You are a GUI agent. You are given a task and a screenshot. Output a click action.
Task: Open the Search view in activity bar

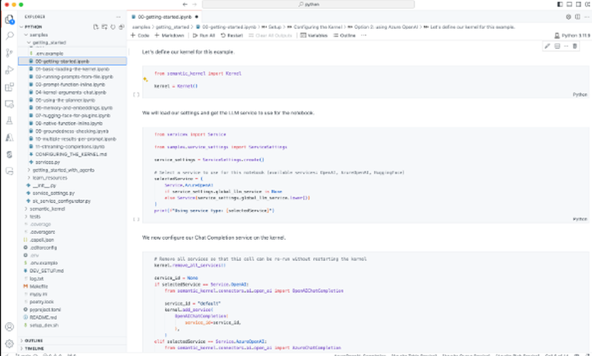pos(9,36)
